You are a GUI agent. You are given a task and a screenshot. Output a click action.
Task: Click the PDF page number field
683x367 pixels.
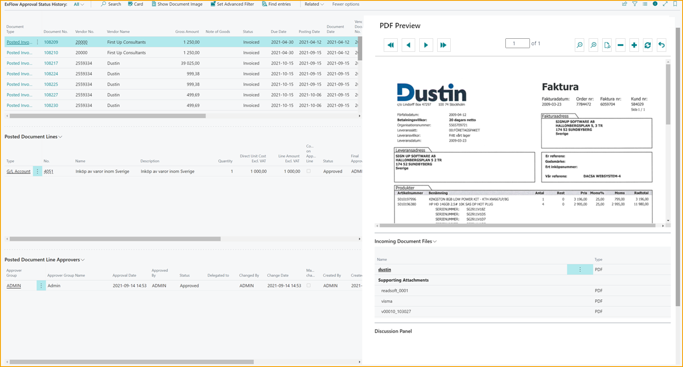coord(517,43)
